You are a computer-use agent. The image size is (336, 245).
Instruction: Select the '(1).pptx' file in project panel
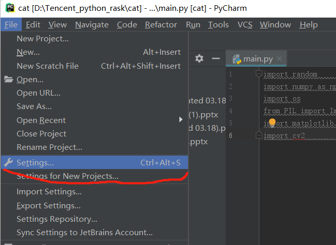[203, 115]
